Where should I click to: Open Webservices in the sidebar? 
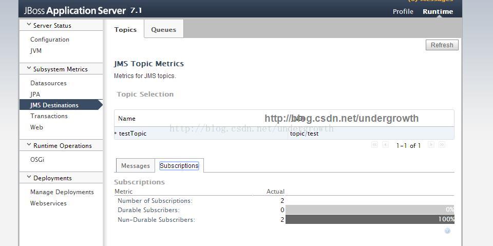point(48,203)
